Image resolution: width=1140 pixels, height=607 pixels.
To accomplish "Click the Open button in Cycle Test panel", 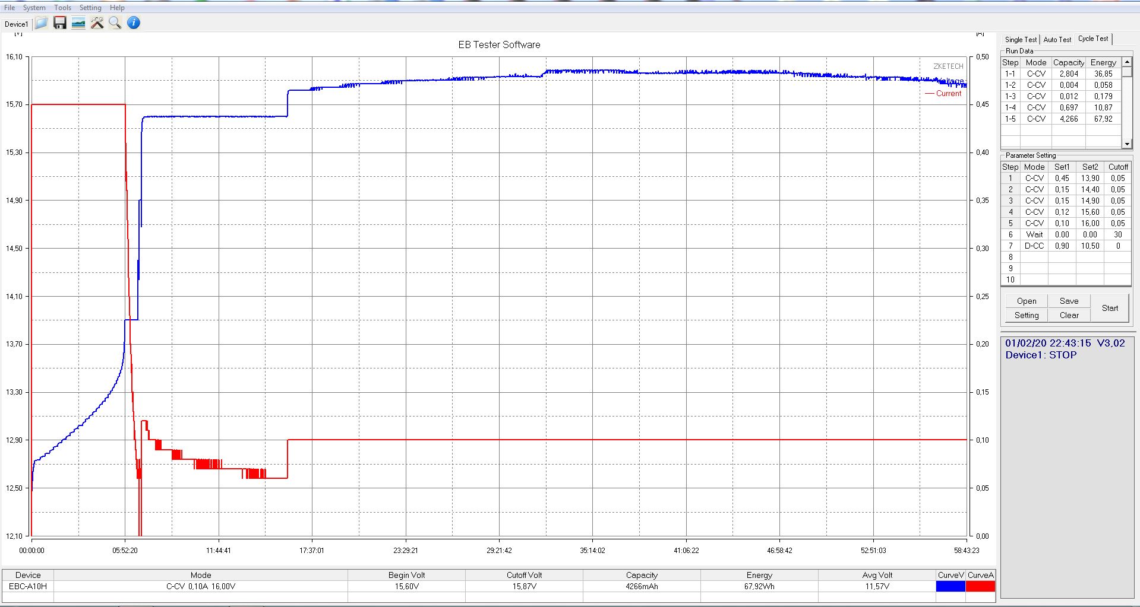I will tap(1026, 301).
